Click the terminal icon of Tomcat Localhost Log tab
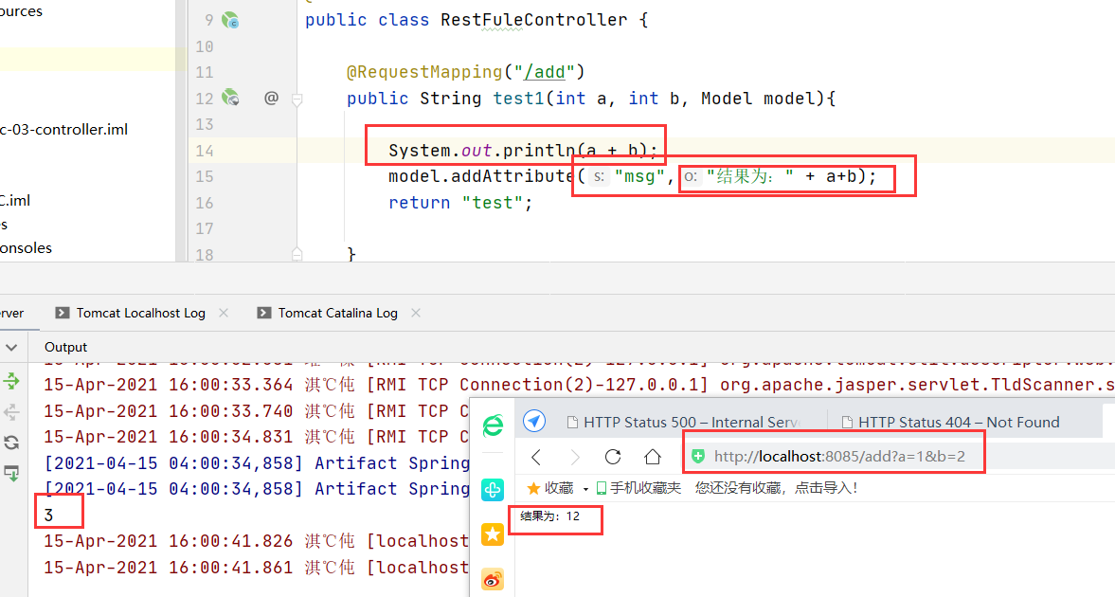Screen dimensions: 1115x597 pyautogui.click(x=63, y=313)
